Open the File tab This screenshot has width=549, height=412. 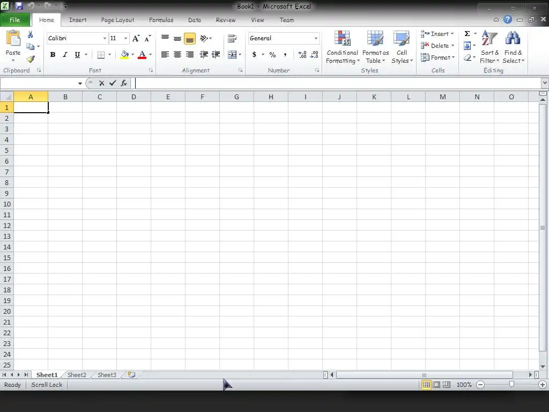(x=14, y=20)
